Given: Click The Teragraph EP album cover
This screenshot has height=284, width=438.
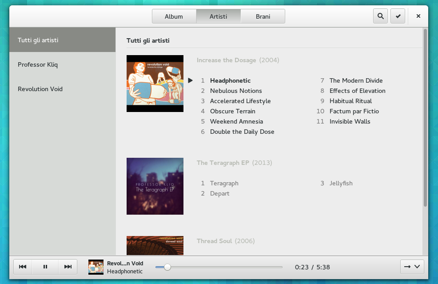Looking at the screenshot, I should coord(155,186).
